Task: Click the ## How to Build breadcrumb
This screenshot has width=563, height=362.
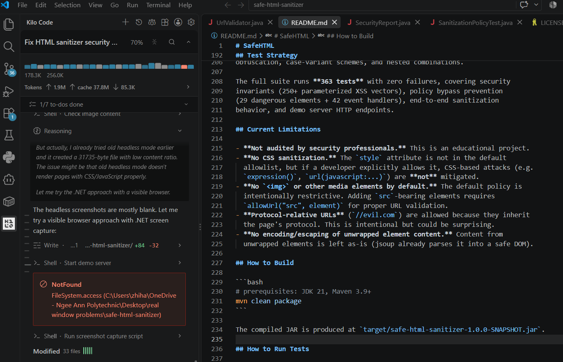Action: [350, 36]
